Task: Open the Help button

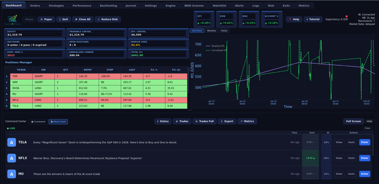Action: 294,19
